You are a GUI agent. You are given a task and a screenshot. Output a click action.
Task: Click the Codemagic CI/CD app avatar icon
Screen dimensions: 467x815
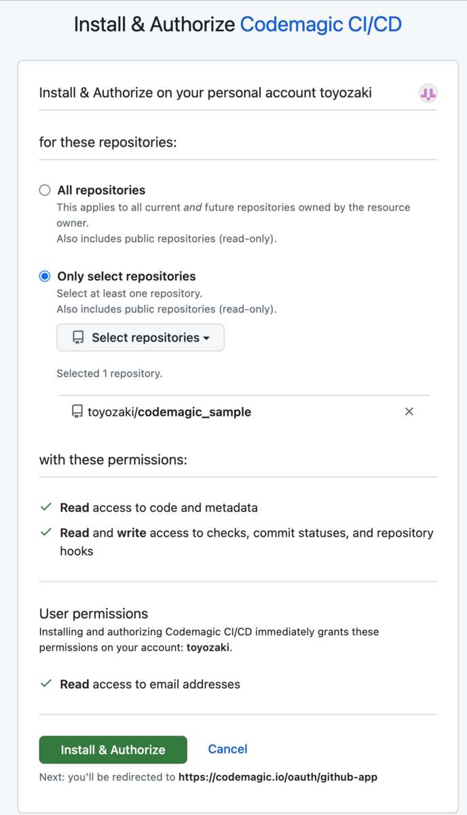tap(428, 93)
